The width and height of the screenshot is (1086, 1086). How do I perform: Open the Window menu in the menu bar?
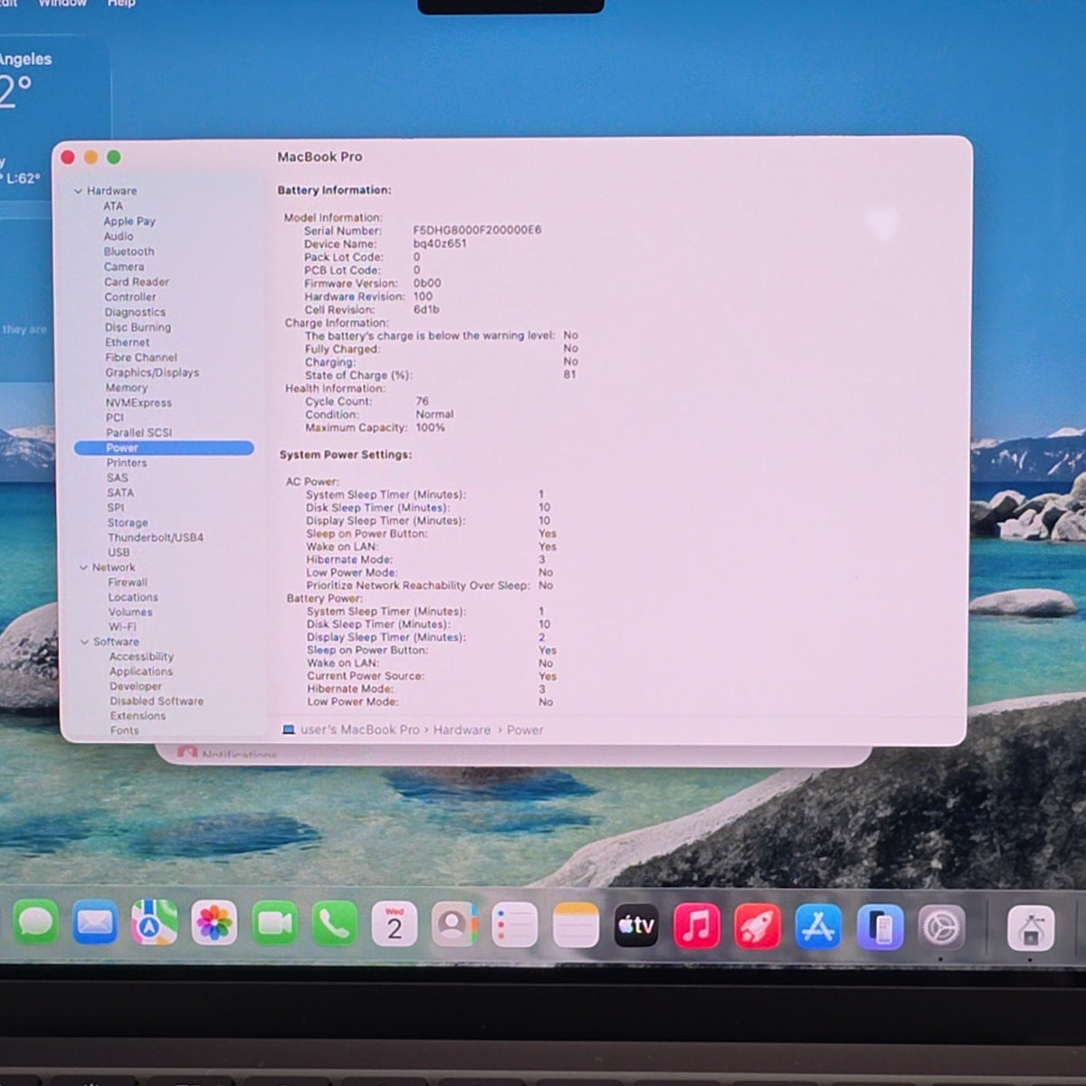point(62,4)
